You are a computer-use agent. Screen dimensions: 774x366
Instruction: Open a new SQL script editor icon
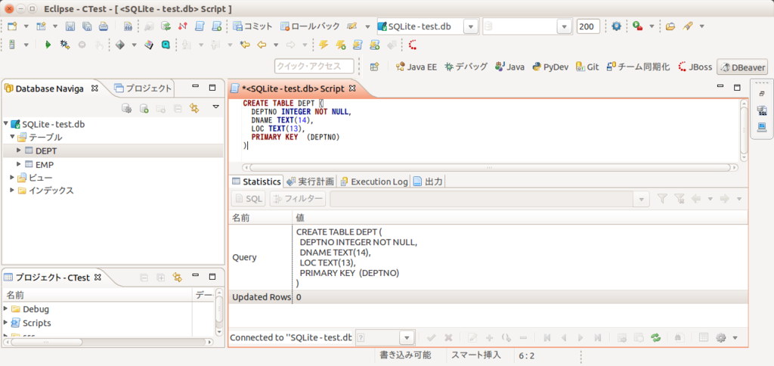[200, 26]
